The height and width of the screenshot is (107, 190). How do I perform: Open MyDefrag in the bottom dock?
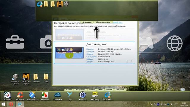tap(95, 96)
